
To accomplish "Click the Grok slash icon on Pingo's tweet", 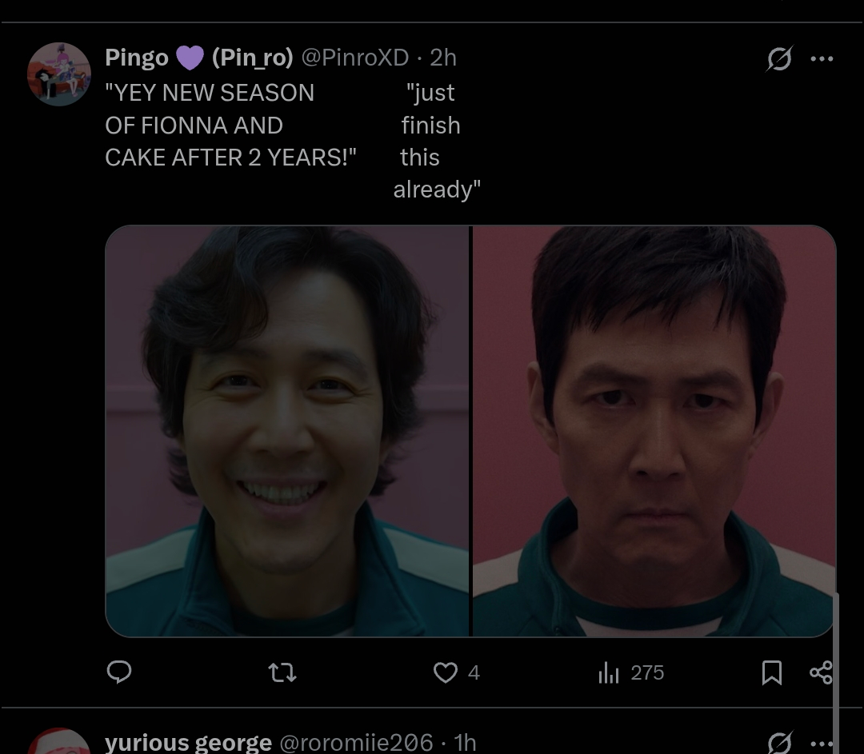I will click(x=780, y=58).
